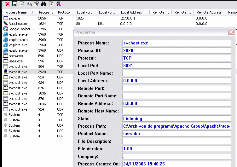Click the Apache.exe feather icon
The height and width of the screenshot is (167, 237).
[x=6, y=23]
